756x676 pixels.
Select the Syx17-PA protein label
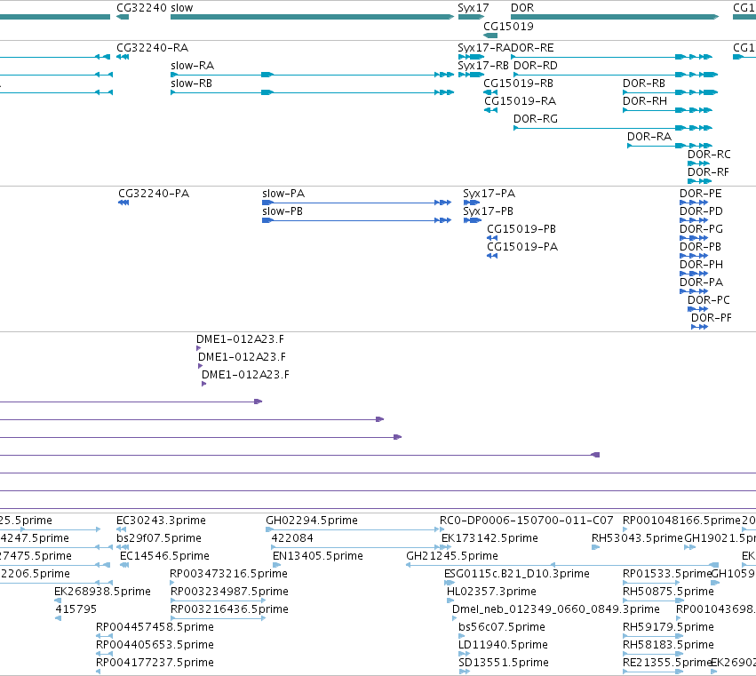click(x=489, y=194)
